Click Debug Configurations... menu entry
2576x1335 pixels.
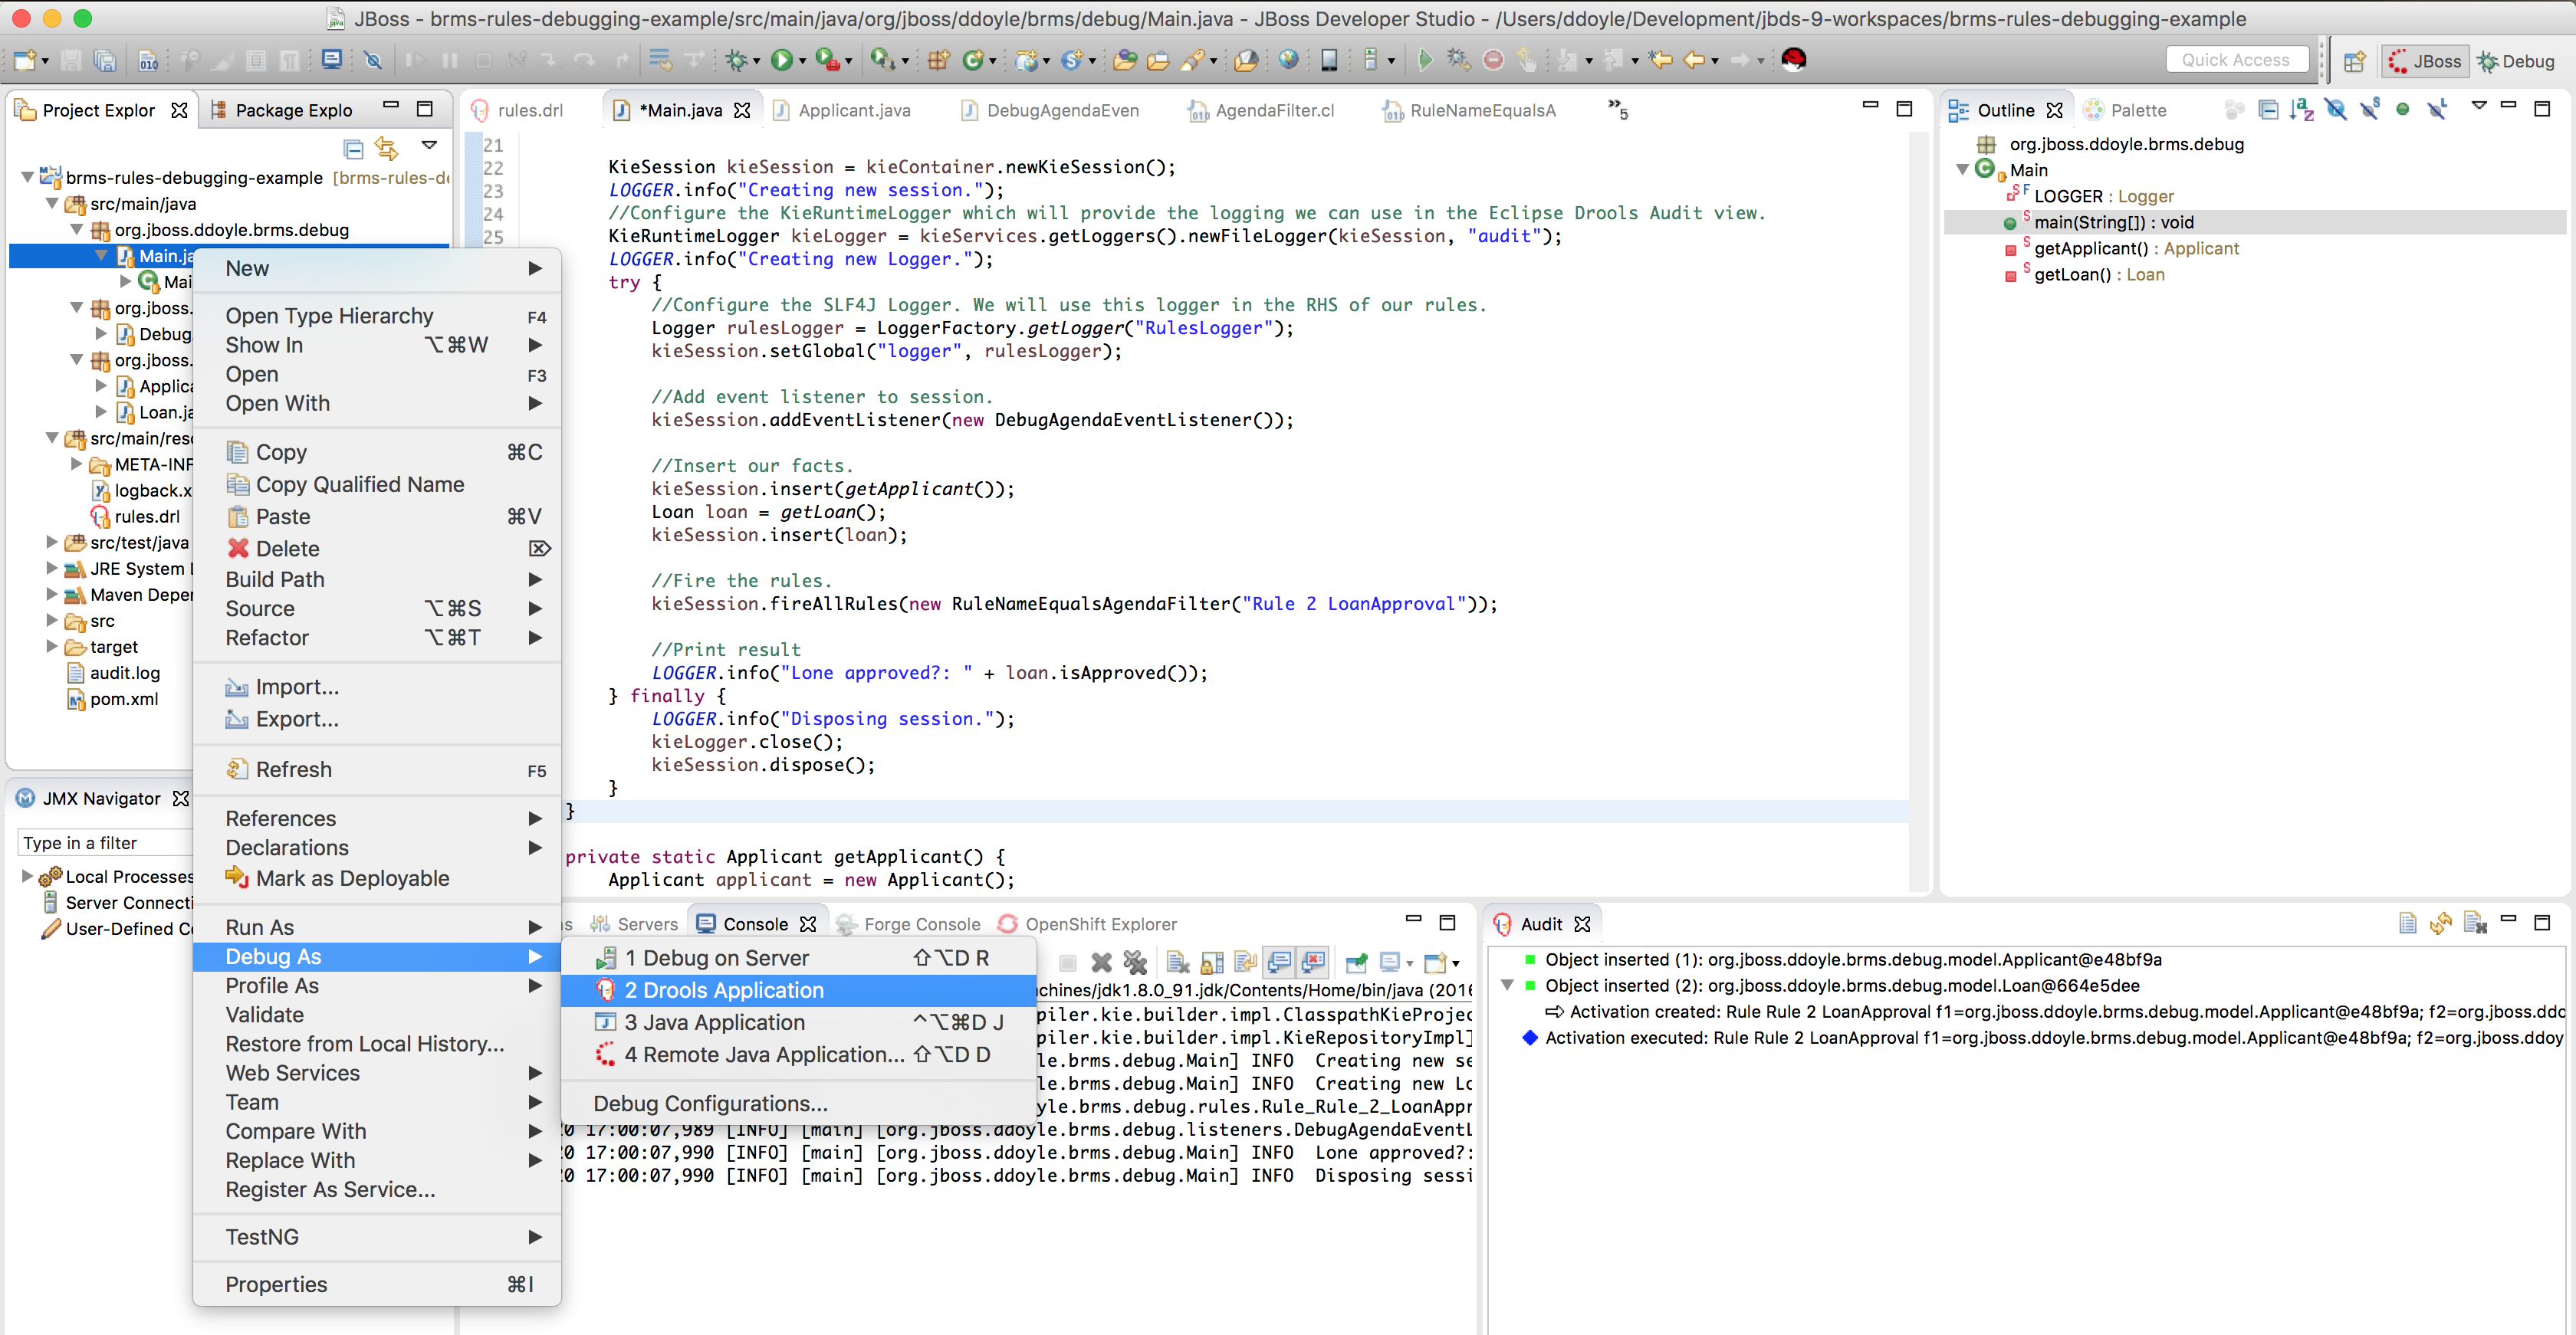[710, 1103]
